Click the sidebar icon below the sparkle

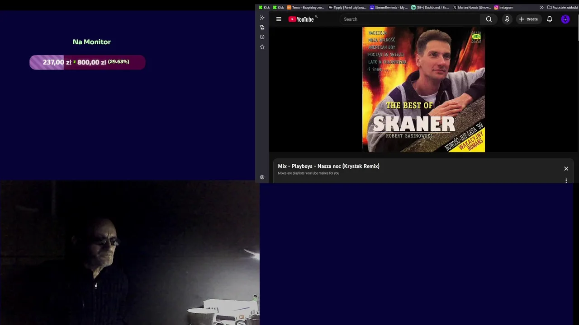coord(262,28)
